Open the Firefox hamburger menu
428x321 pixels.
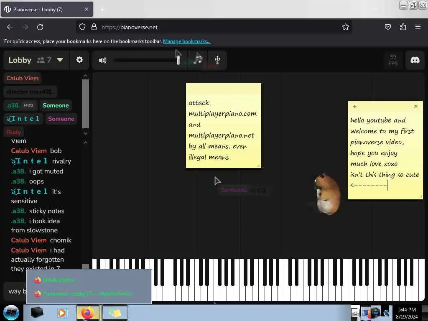[418, 27]
